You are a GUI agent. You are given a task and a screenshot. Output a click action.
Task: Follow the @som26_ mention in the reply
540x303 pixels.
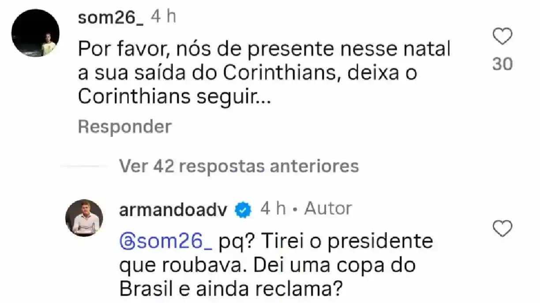coord(169,242)
